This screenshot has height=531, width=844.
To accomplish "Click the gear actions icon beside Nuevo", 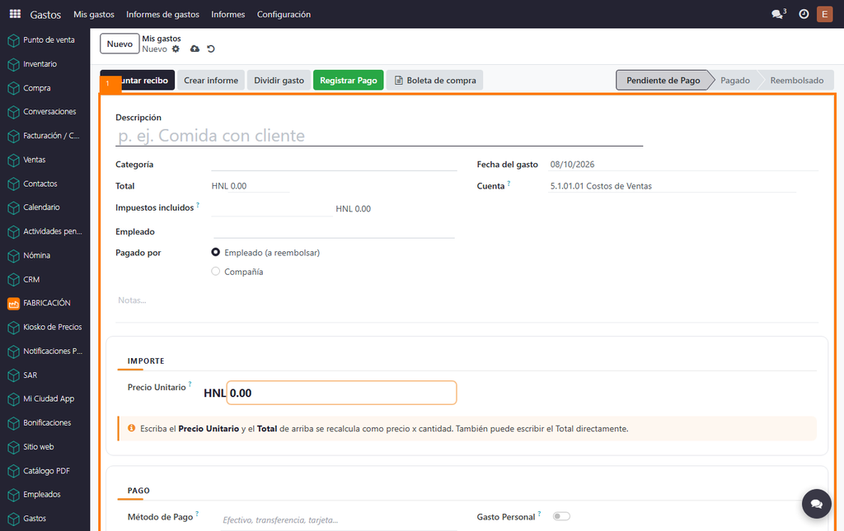I will click(x=176, y=49).
